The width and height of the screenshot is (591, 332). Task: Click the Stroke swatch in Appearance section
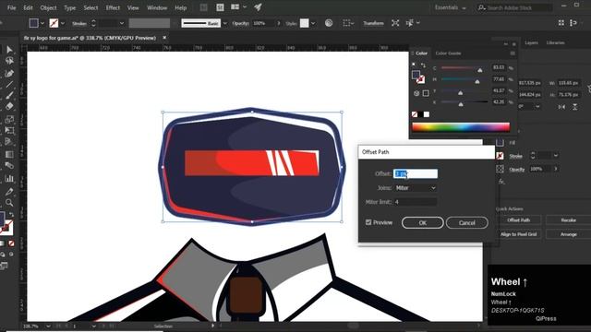pyautogui.click(x=500, y=156)
